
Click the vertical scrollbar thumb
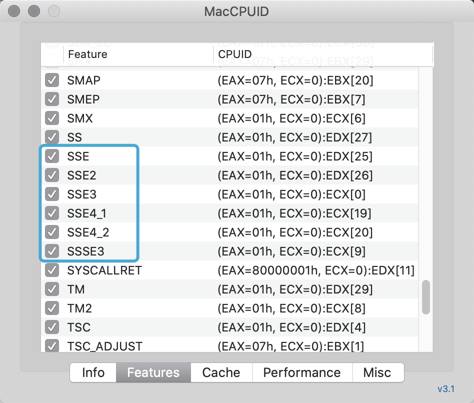425,297
